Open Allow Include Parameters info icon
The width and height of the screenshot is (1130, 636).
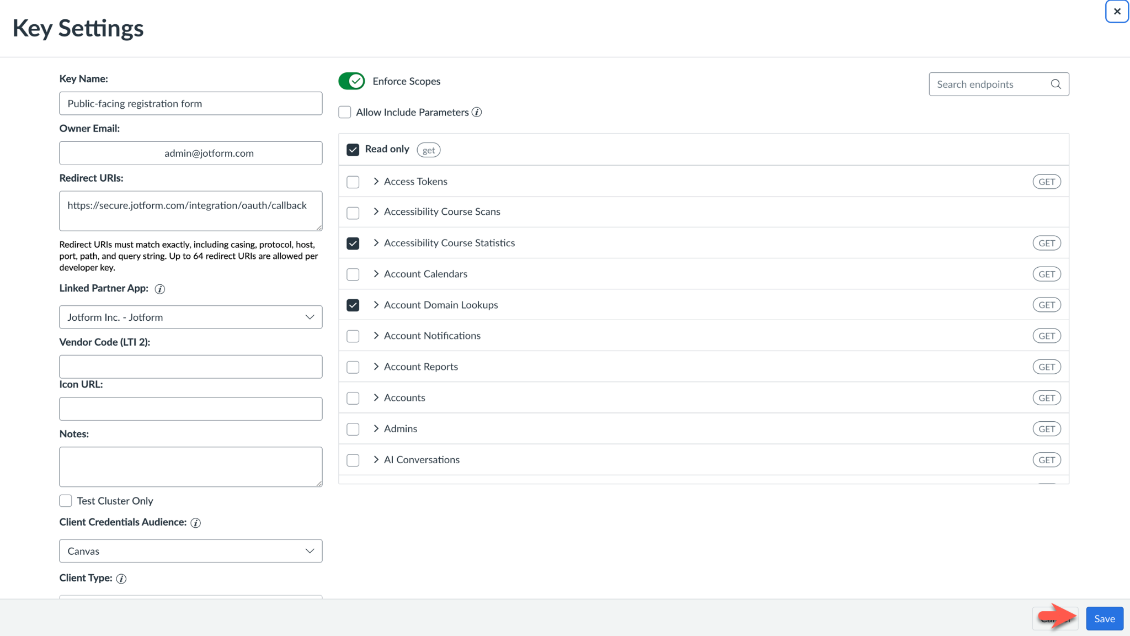click(x=477, y=112)
